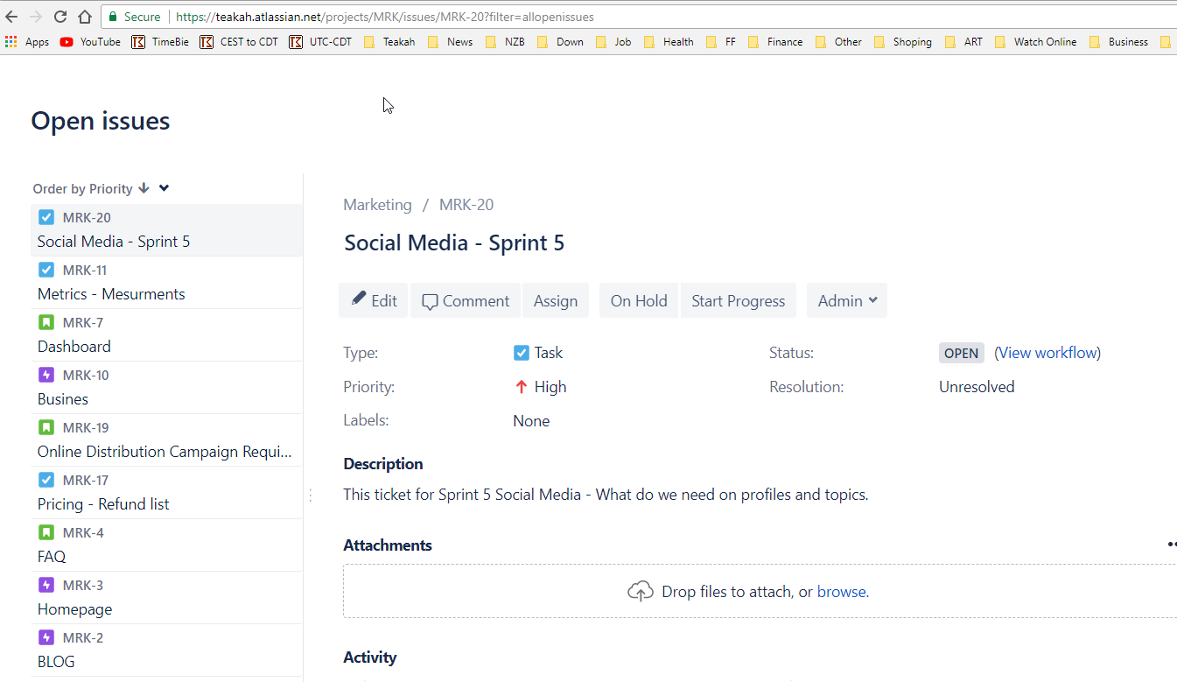
Task: Click the pencil icon on the Edit button
Action: pos(359,300)
